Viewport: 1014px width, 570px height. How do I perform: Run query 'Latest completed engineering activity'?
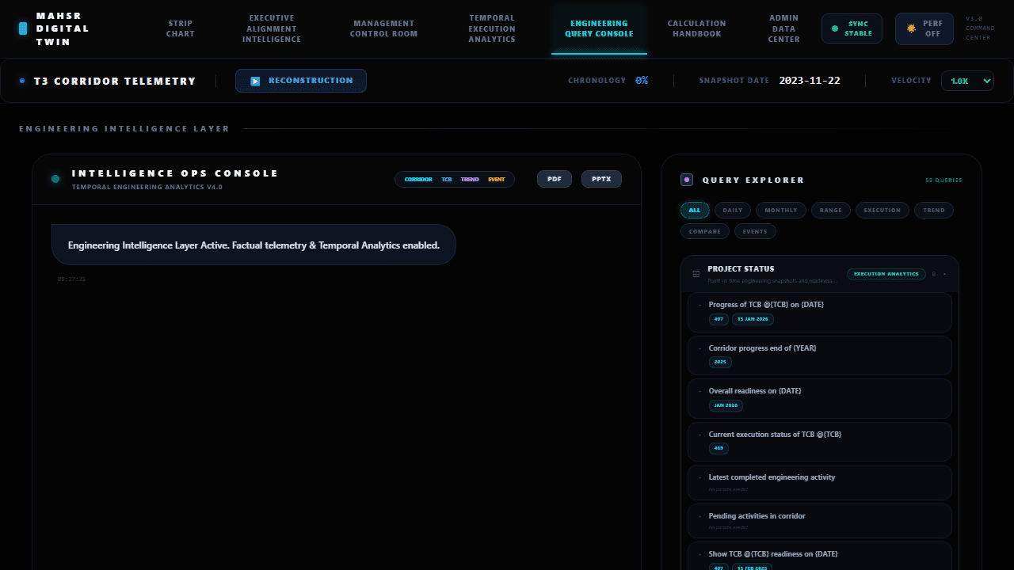[820, 482]
